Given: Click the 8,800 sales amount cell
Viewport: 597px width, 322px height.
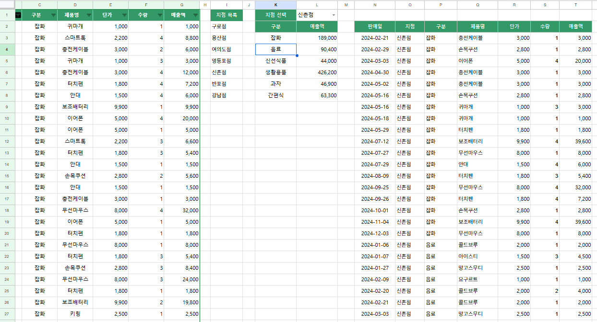Looking at the screenshot, I should 182,38.
